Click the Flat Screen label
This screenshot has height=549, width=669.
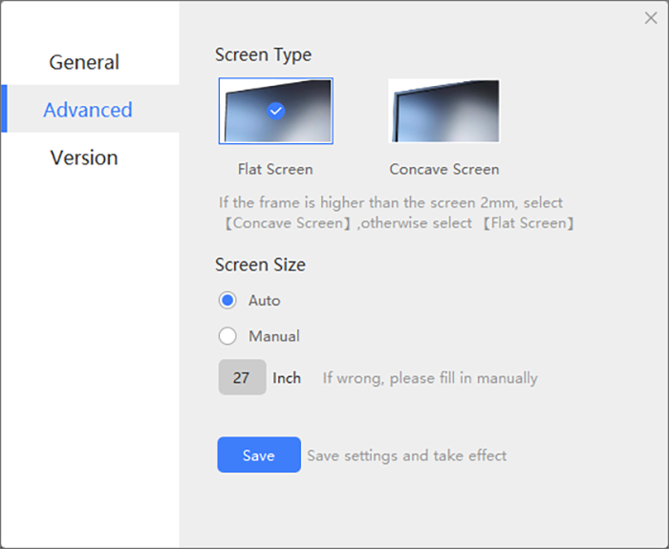click(275, 169)
